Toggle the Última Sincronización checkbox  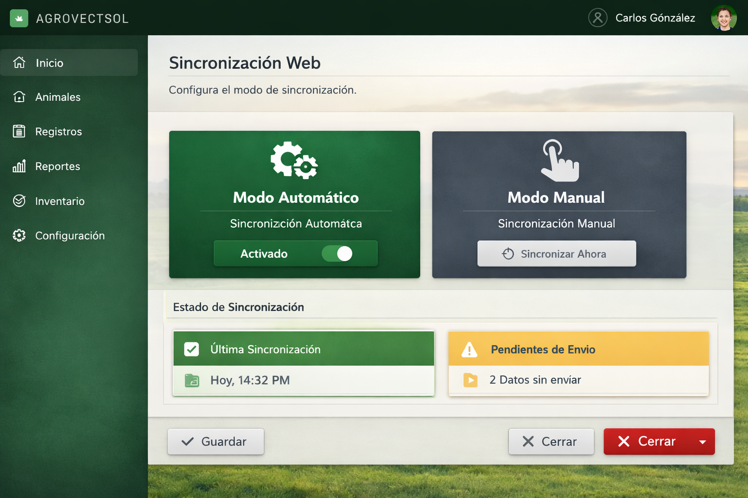pos(191,349)
